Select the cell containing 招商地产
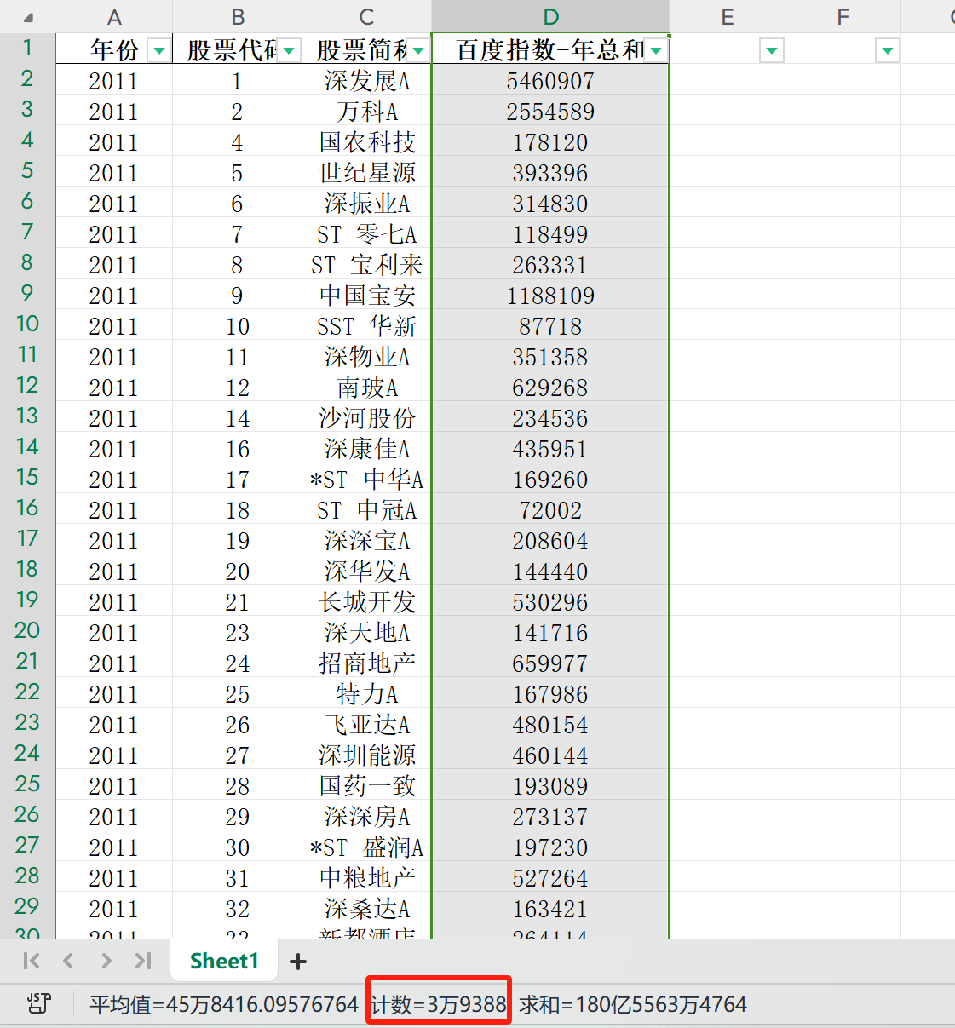 click(366, 663)
